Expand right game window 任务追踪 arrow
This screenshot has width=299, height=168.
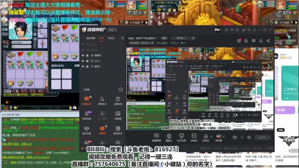click(296, 22)
